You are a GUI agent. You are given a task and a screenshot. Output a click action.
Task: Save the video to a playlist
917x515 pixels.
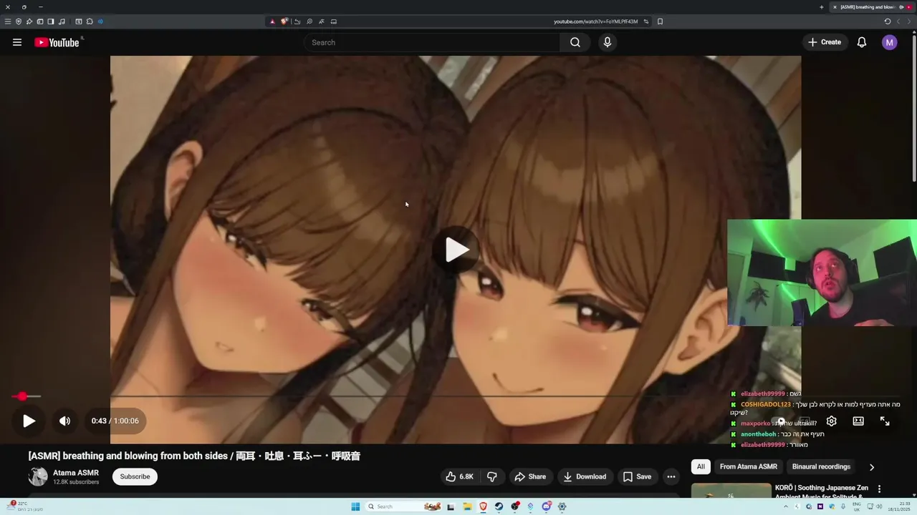coord(637,476)
